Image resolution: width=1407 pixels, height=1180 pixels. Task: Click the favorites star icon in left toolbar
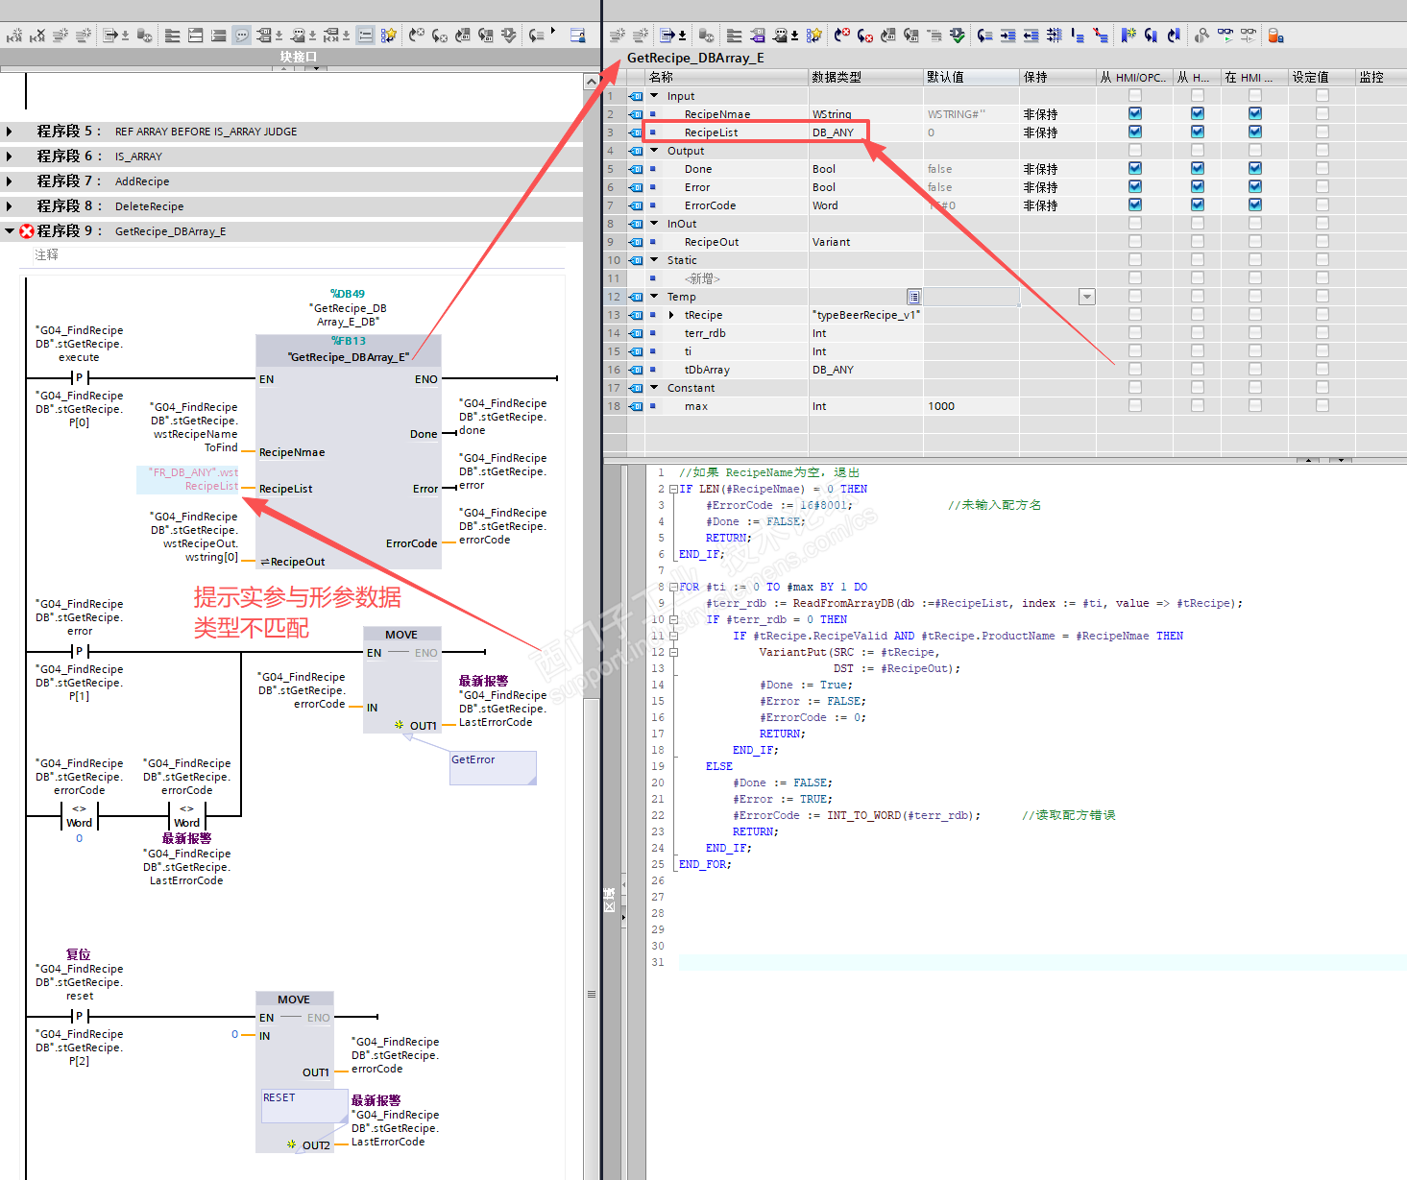tap(388, 36)
